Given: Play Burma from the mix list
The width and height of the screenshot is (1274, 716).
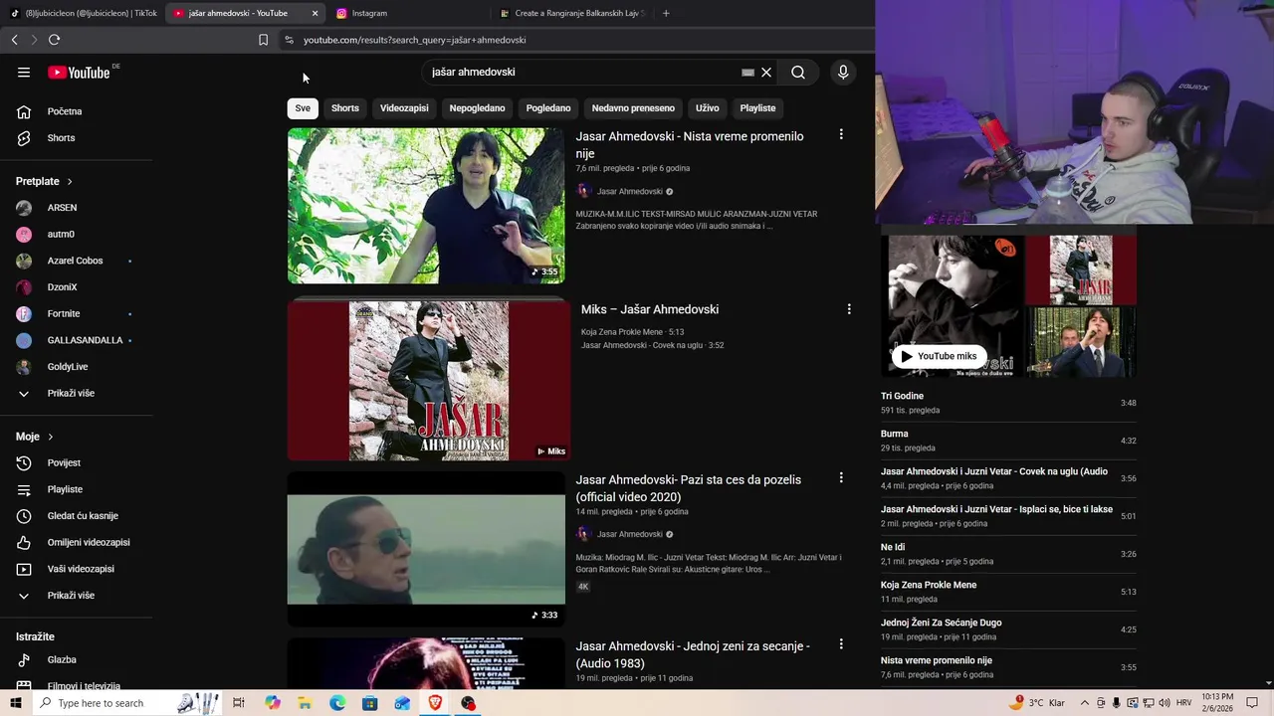Looking at the screenshot, I should [1008, 441].
